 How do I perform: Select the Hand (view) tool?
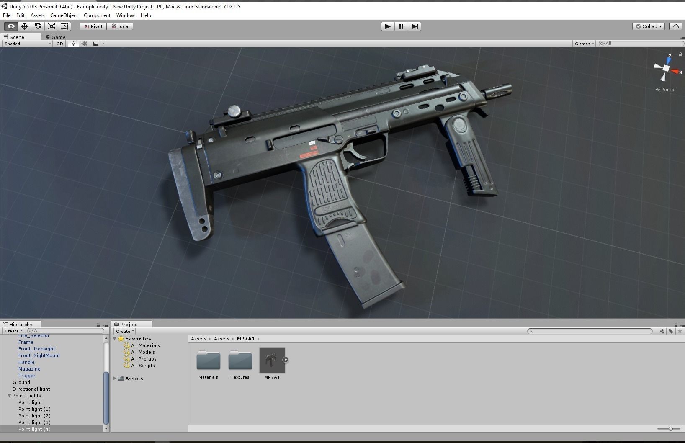(11, 26)
